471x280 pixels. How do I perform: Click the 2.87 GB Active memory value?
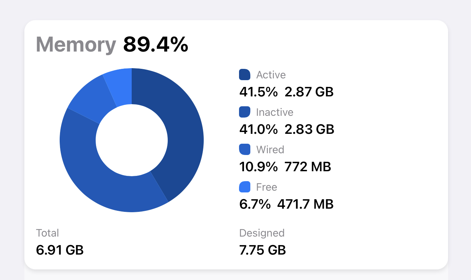coord(309,92)
